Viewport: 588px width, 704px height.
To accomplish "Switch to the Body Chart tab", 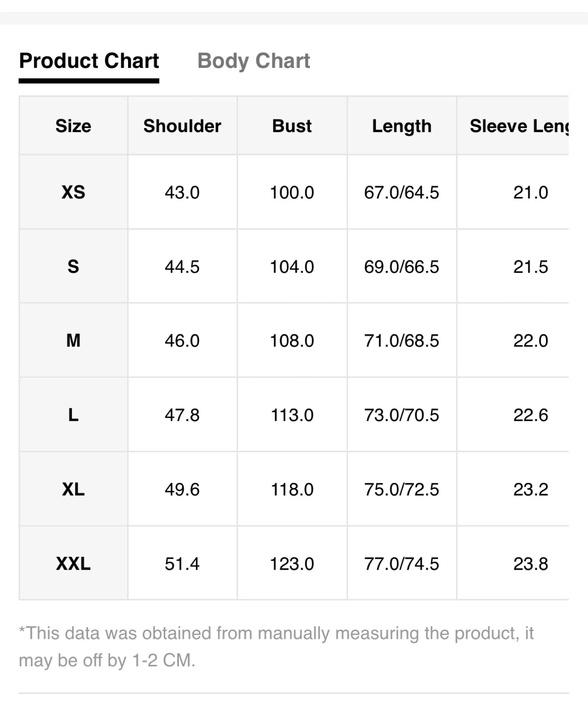I will click(254, 61).
